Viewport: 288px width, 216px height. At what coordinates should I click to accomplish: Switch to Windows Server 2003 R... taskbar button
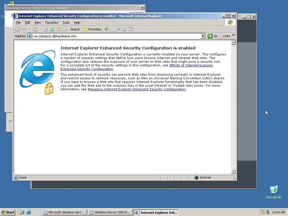[x=110, y=212]
